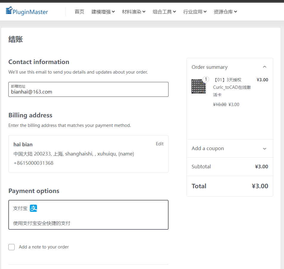Enable Add a note to your order

(x=12, y=247)
